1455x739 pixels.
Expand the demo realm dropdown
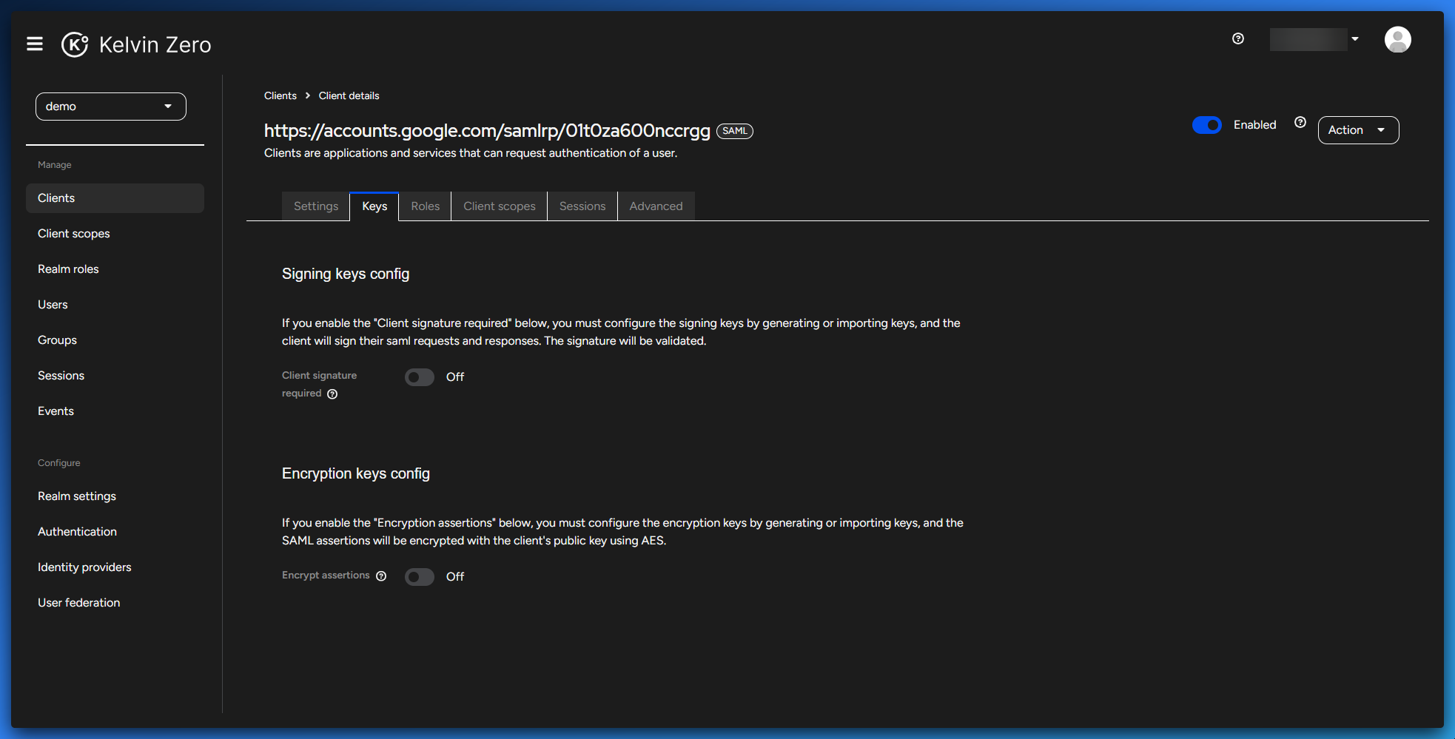coord(111,107)
